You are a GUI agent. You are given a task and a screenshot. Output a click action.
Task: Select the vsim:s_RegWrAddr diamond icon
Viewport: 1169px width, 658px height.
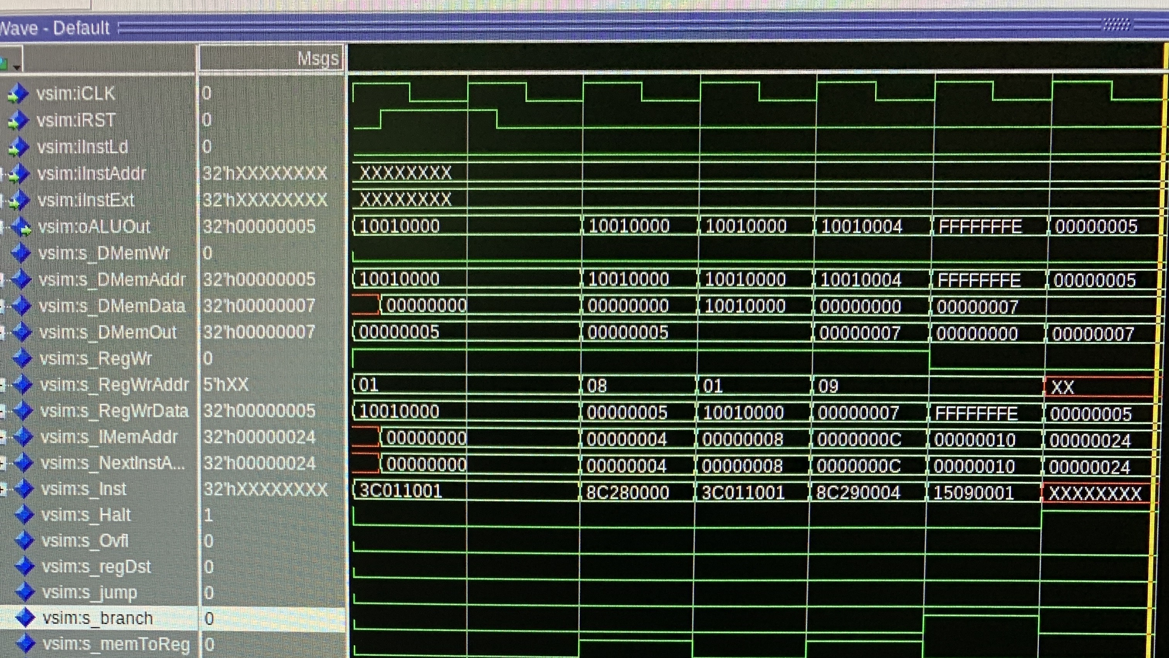23,384
